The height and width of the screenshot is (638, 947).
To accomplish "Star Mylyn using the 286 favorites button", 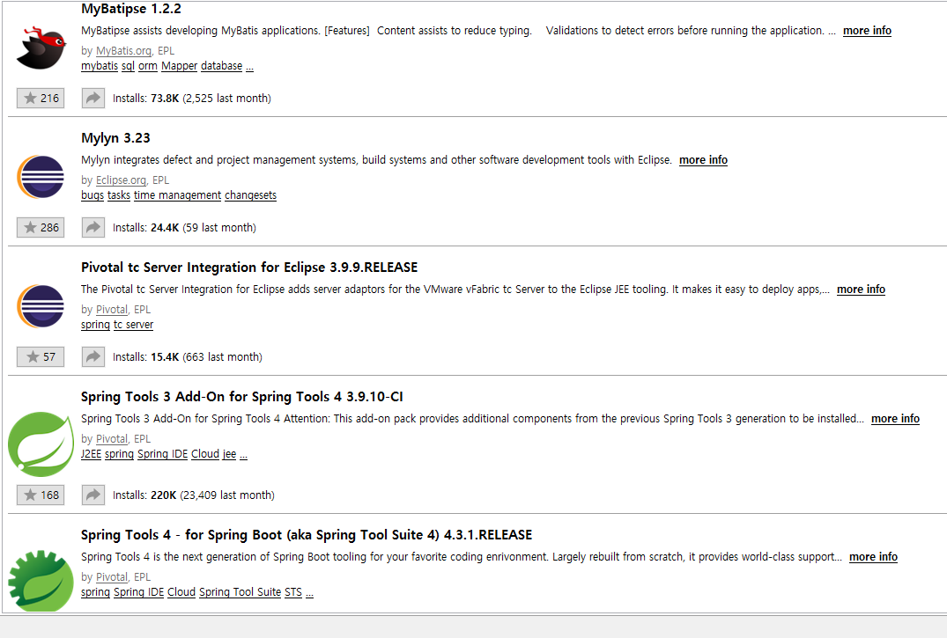I will click(41, 228).
